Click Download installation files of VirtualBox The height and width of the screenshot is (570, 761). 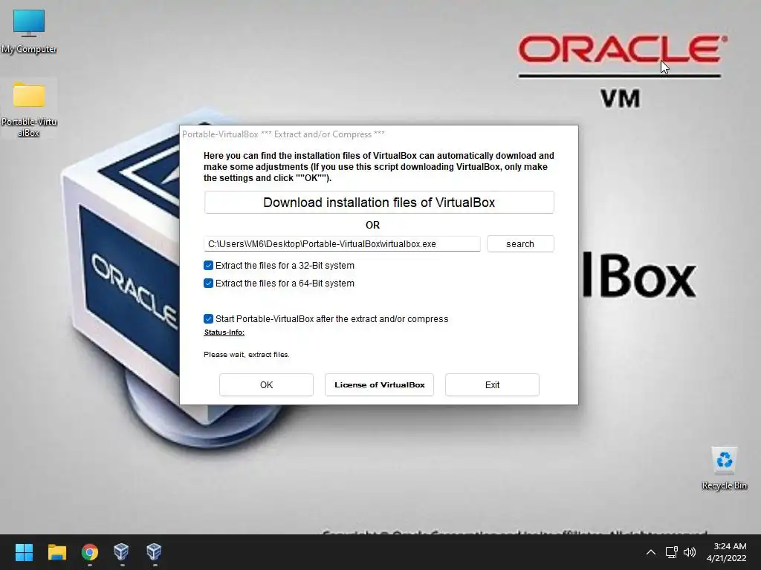click(x=379, y=202)
